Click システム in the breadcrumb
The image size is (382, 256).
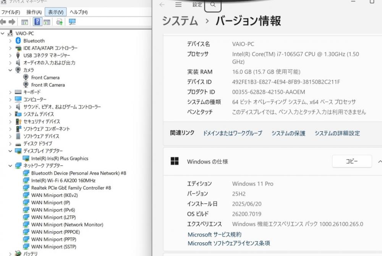pyautogui.click(x=180, y=21)
